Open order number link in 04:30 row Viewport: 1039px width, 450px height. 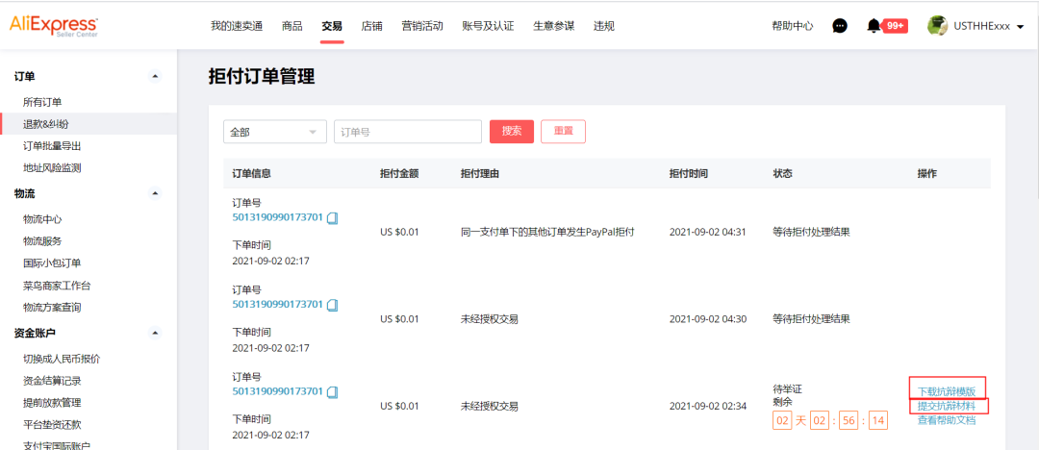pos(278,304)
